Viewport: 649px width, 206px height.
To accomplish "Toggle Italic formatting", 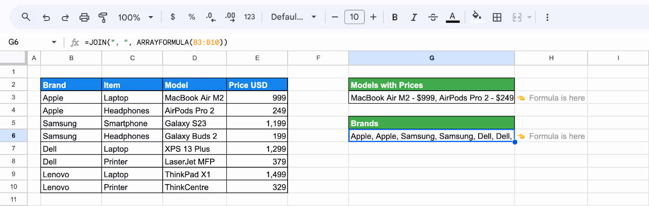I will pyautogui.click(x=414, y=17).
